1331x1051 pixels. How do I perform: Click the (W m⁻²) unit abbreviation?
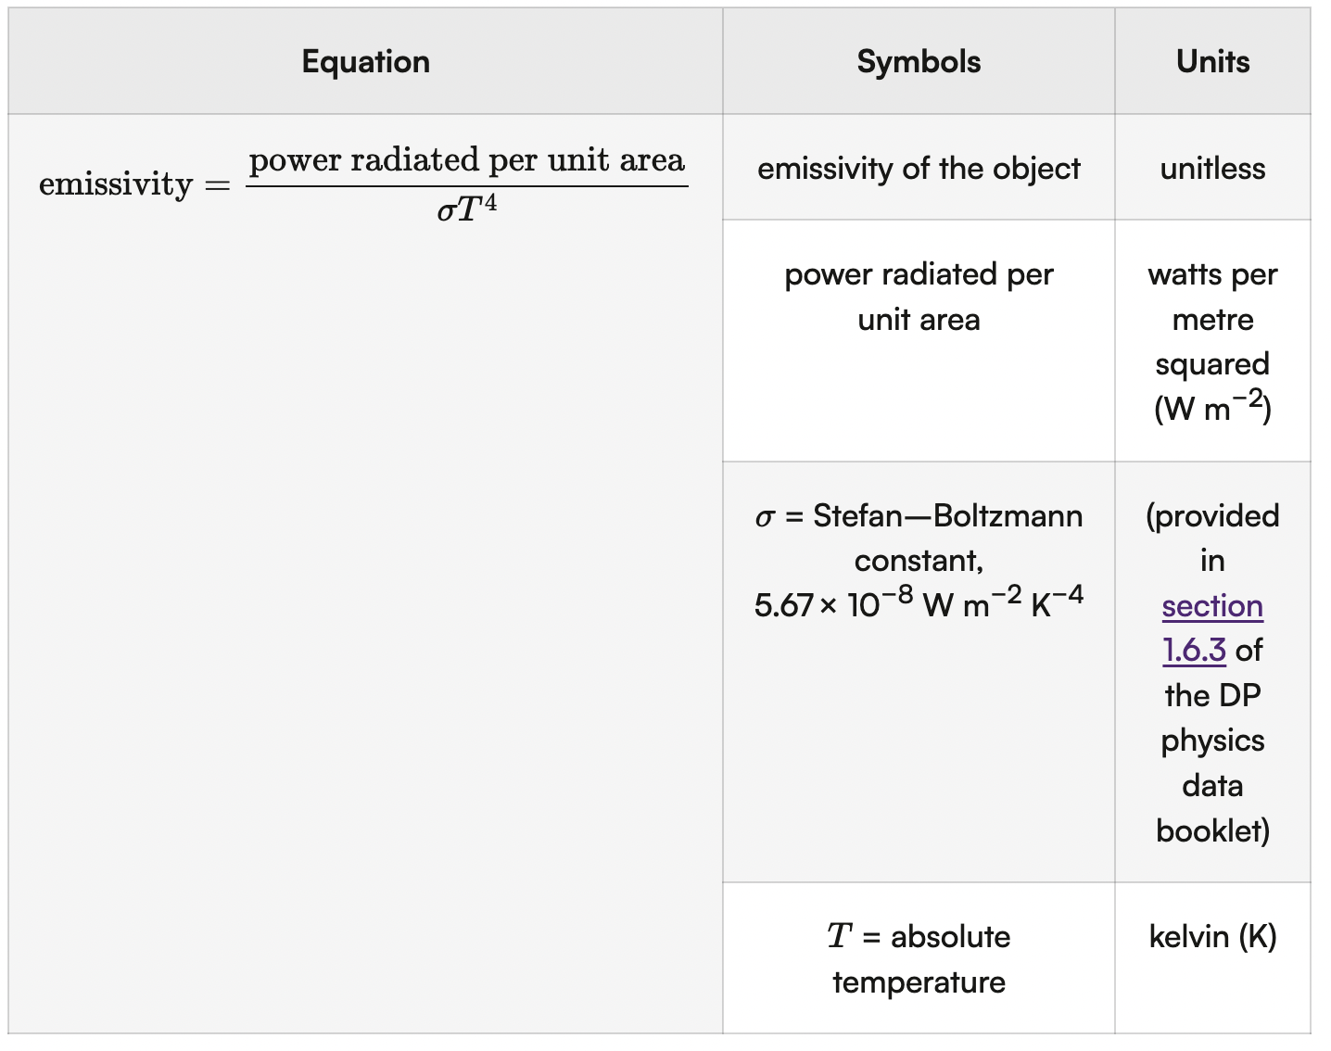[1212, 408]
